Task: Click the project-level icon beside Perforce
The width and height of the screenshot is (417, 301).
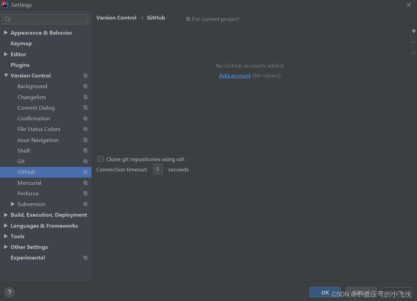Action: (x=85, y=193)
